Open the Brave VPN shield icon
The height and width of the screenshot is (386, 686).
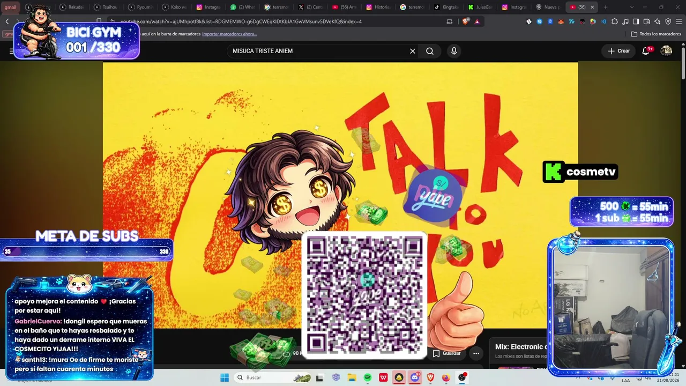pyautogui.click(x=668, y=21)
